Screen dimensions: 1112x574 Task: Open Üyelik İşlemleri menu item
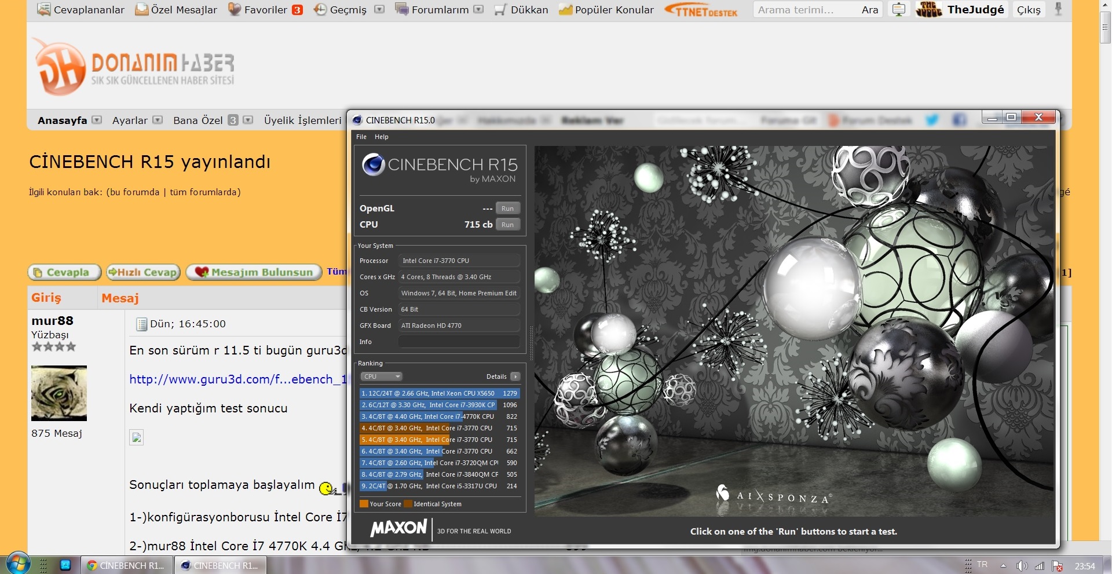click(x=303, y=120)
